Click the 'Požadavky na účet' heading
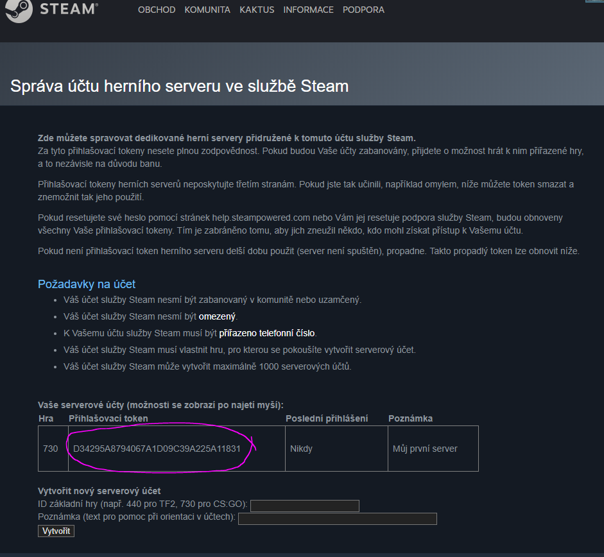 (87, 284)
